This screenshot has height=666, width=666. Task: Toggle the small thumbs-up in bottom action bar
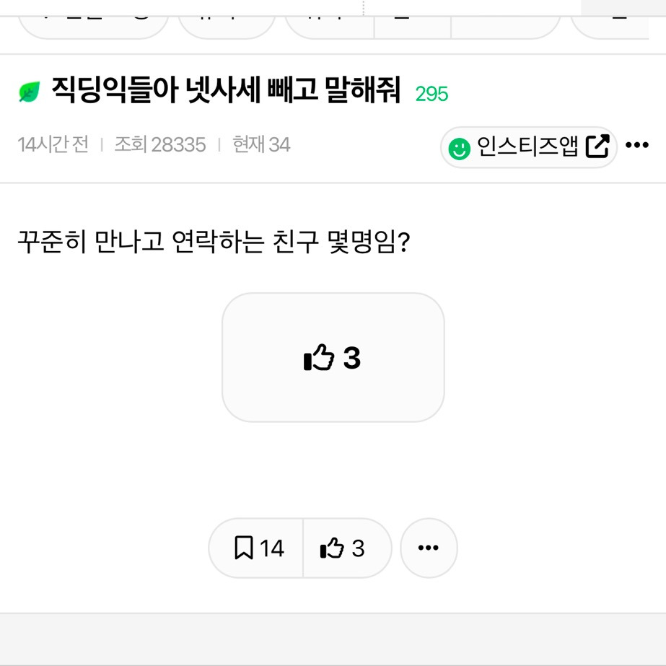coord(343,548)
